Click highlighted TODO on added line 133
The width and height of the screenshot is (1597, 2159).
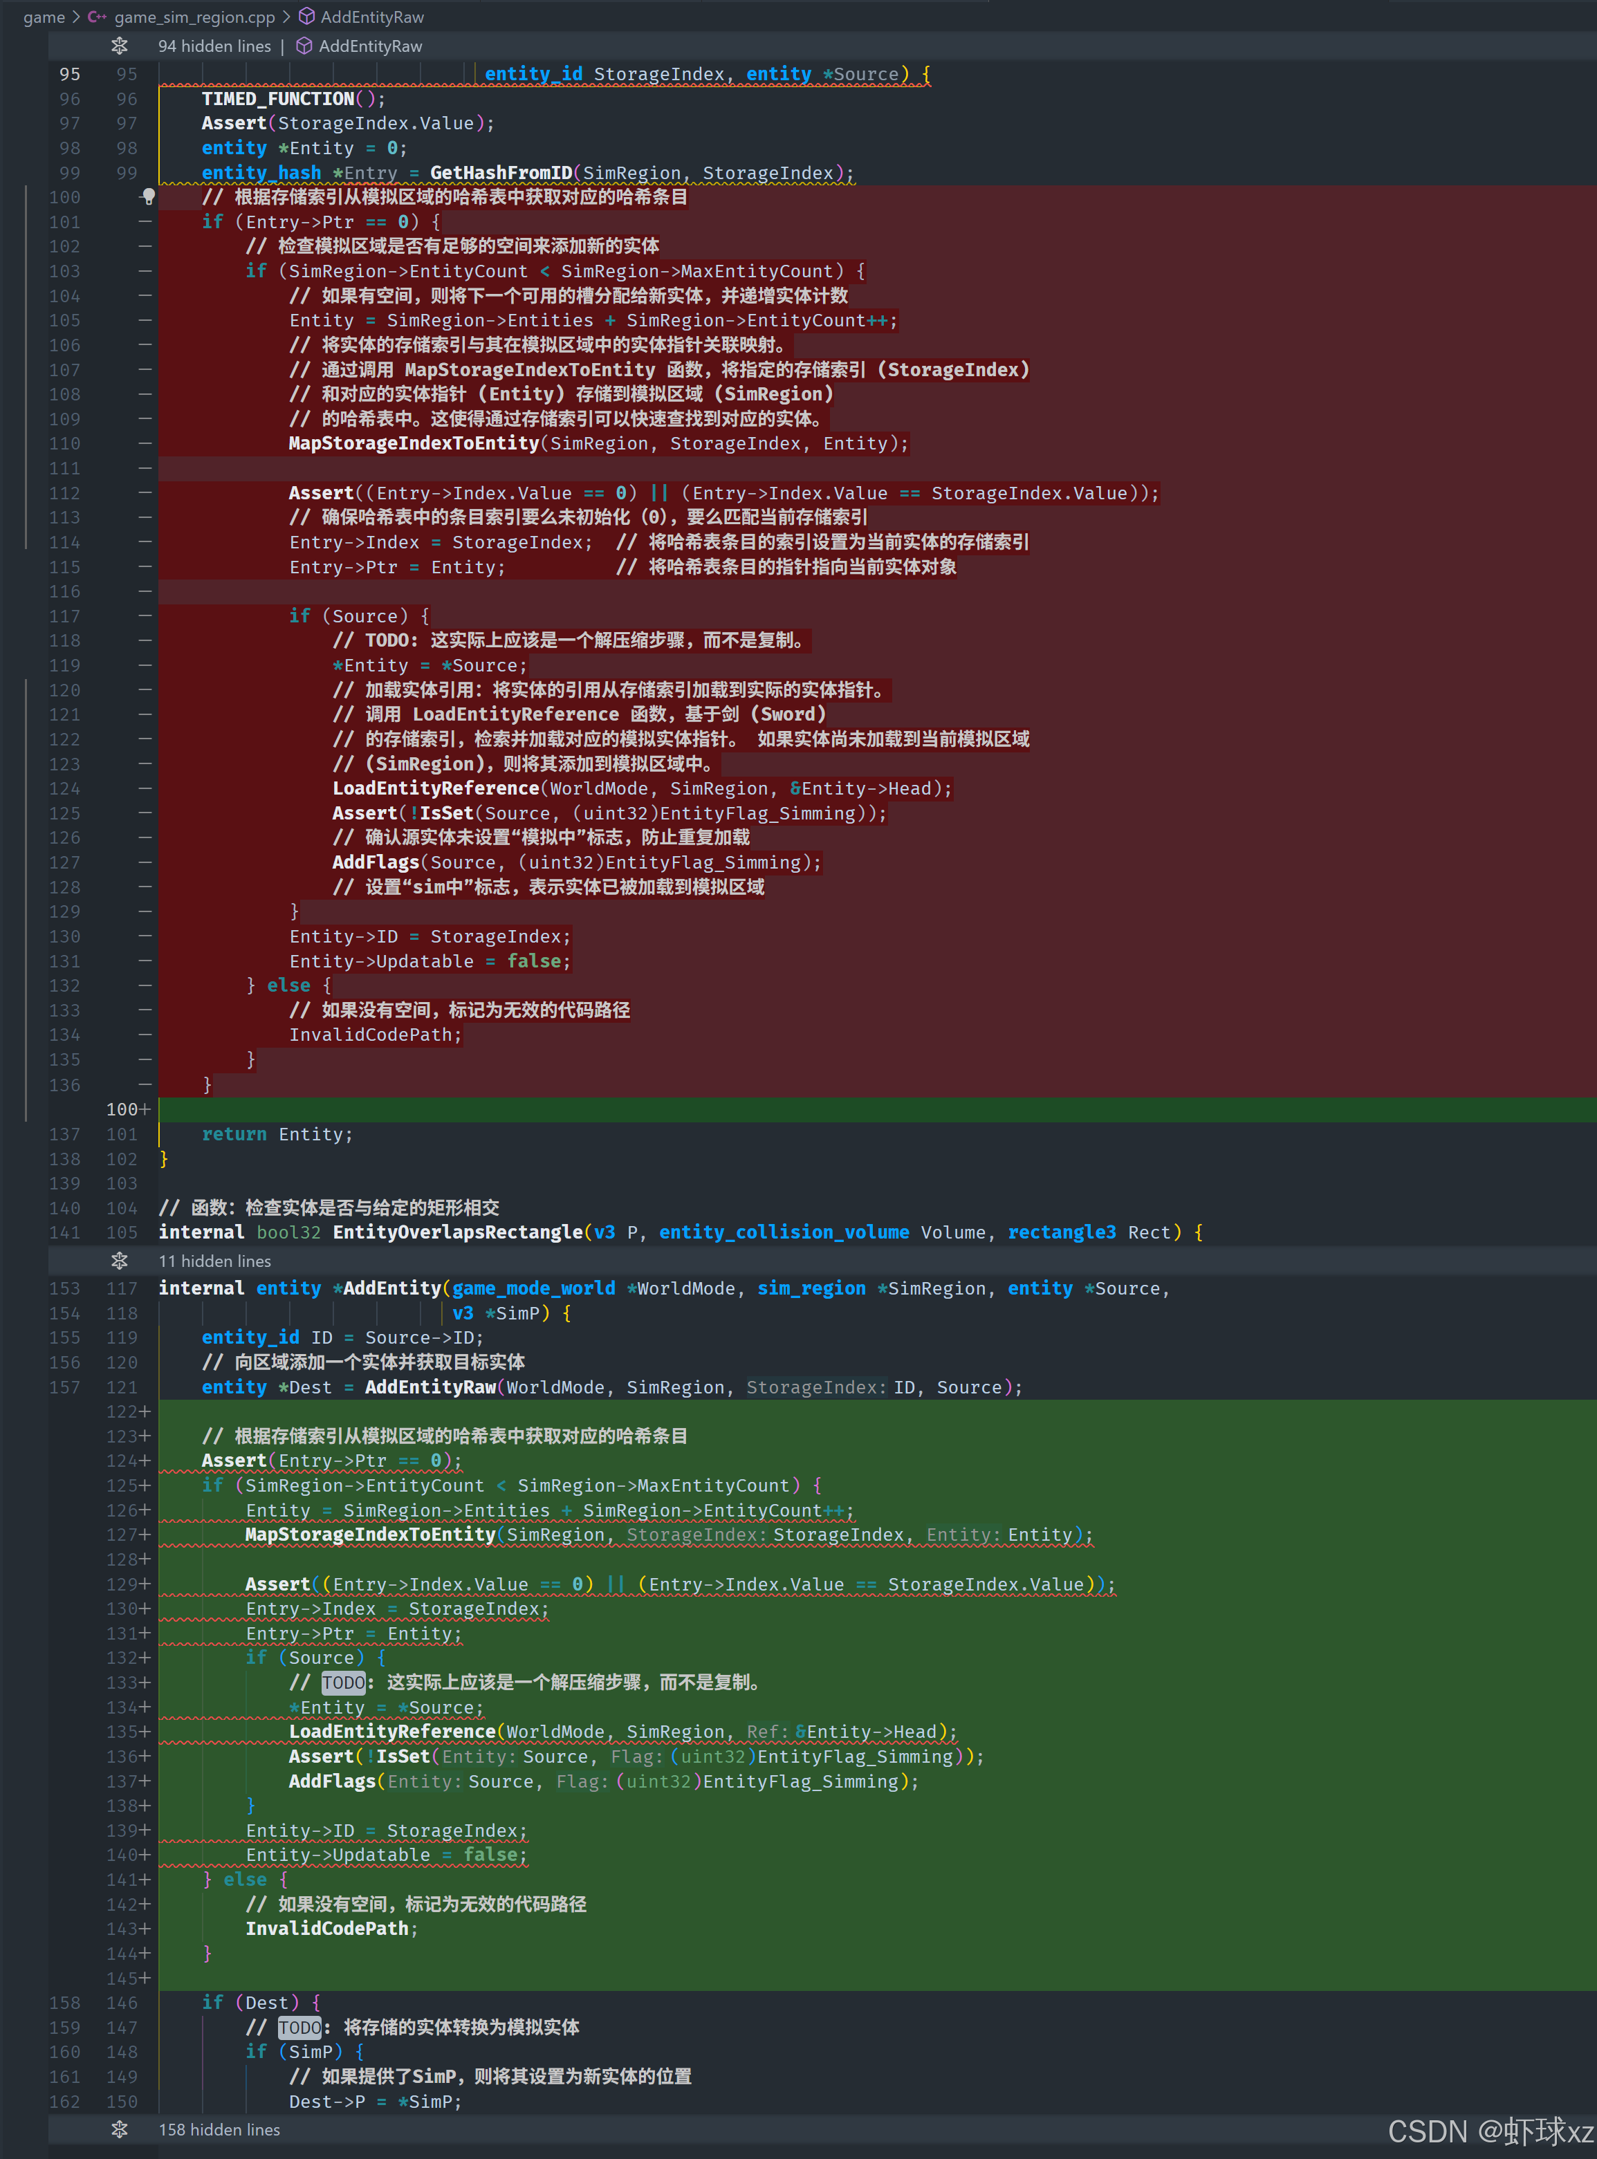[x=343, y=1683]
